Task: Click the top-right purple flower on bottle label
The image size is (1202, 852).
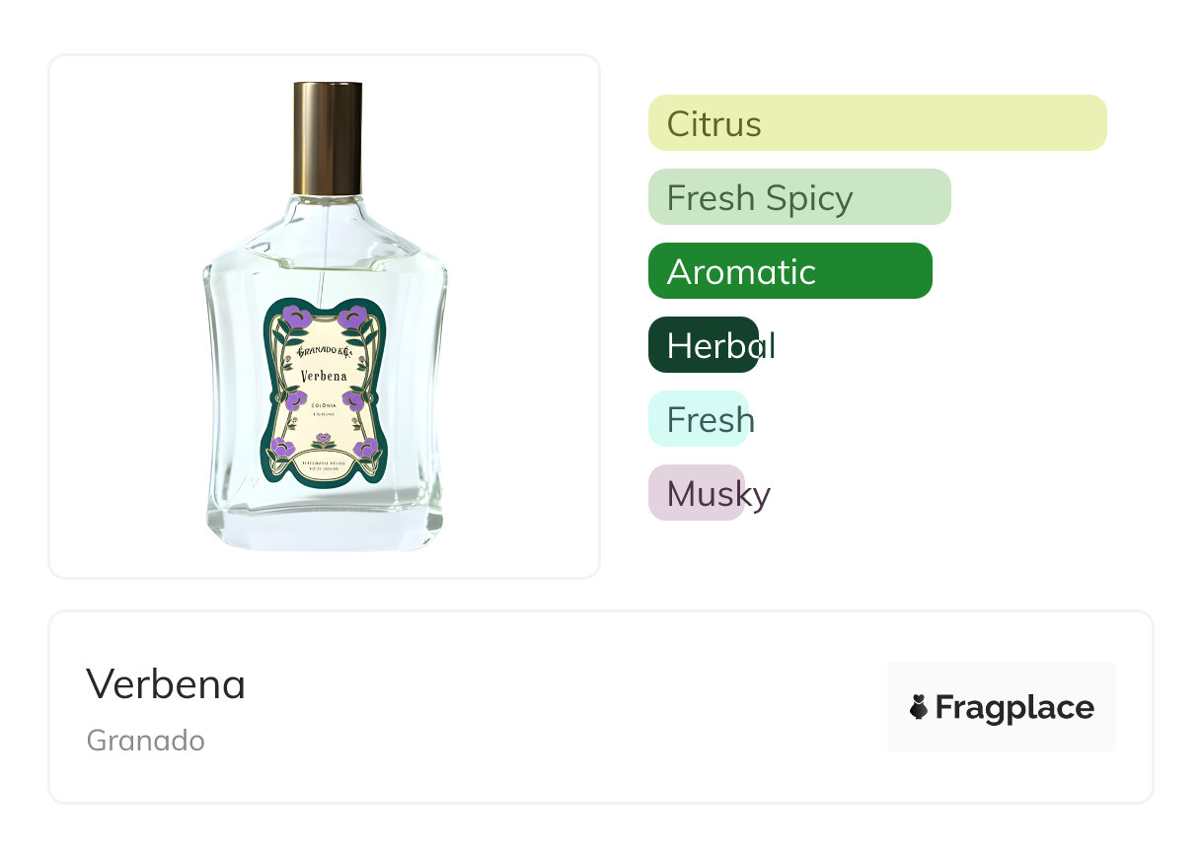Action: (353, 318)
